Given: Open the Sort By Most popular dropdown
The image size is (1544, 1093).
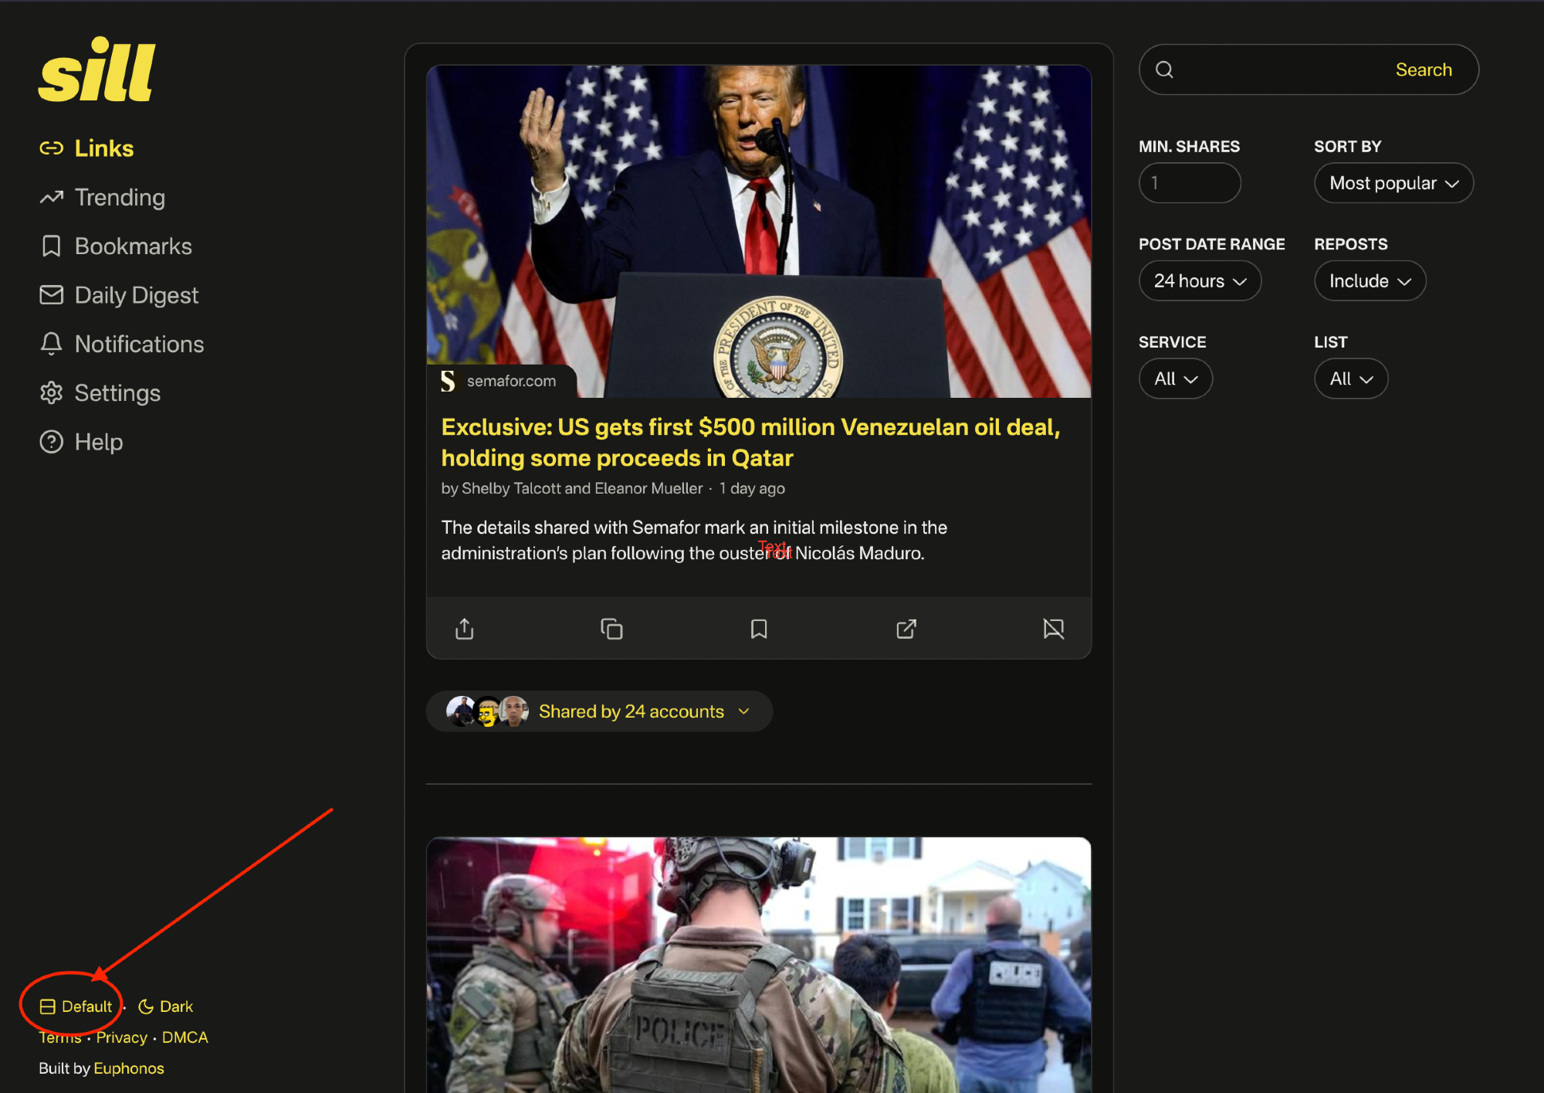Looking at the screenshot, I should pyautogui.click(x=1393, y=183).
